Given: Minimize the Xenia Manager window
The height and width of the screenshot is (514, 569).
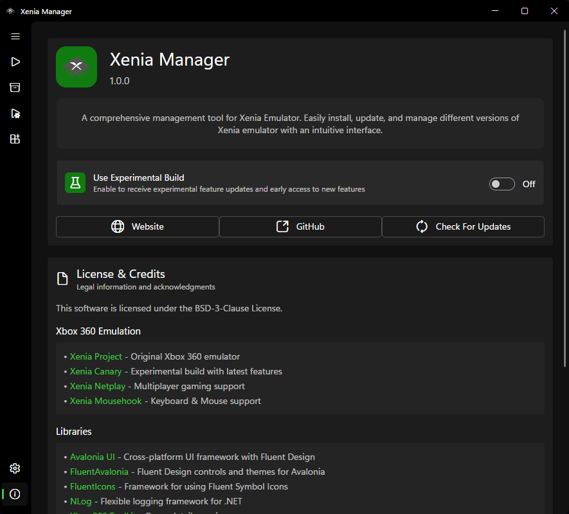Looking at the screenshot, I should [495, 11].
